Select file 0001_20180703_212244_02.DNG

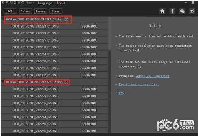click(x=54, y=117)
